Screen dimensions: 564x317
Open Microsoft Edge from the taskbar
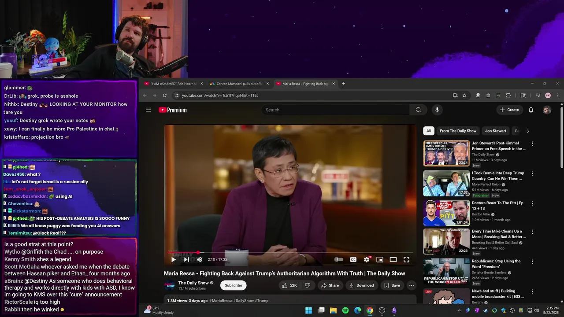(357, 310)
